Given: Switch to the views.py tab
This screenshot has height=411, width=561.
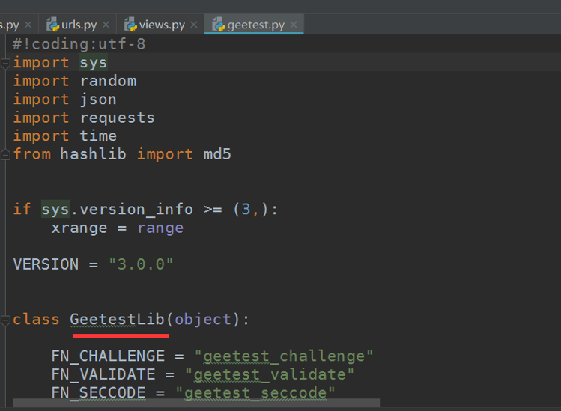Looking at the screenshot, I should (x=162, y=25).
